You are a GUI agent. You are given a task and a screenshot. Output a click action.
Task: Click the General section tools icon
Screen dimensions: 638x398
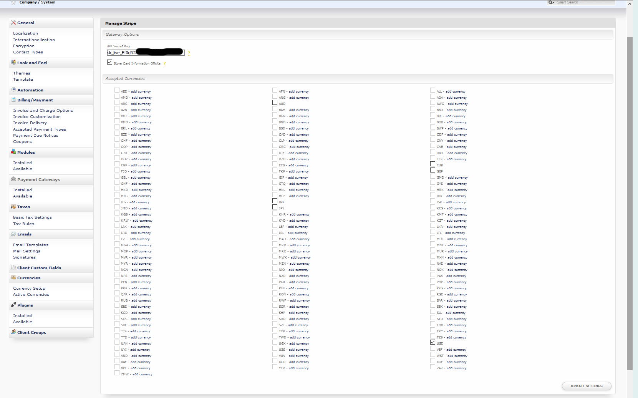pyautogui.click(x=13, y=23)
